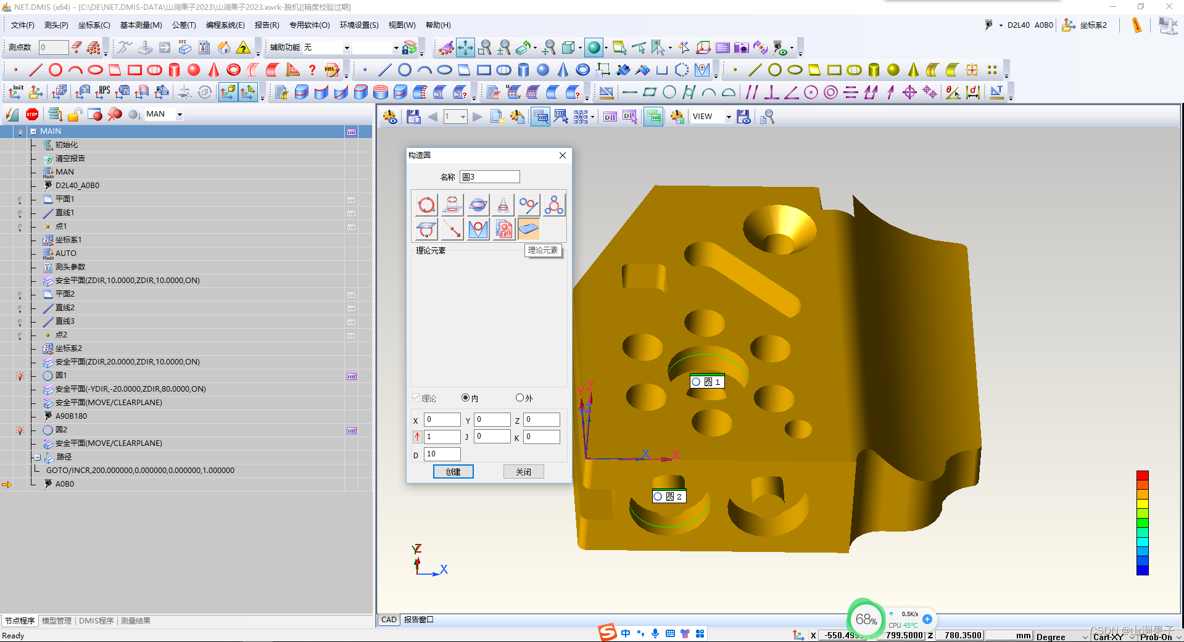Open the page number dropdown
The height and width of the screenshot is (642, 1184).
462,117
